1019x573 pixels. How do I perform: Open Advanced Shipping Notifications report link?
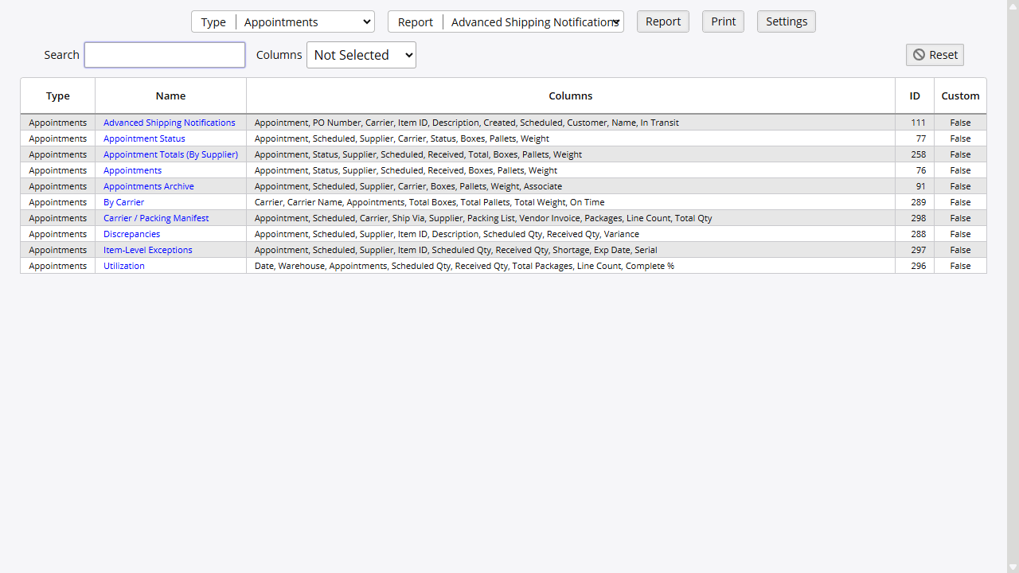pos(170,123)
